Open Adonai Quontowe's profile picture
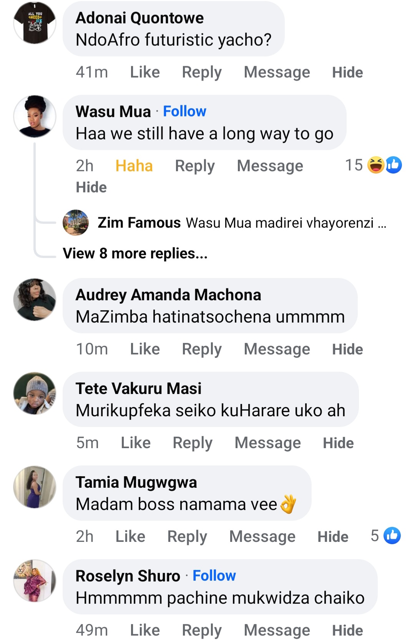Screen dimensions: 415x644 pyautogui.click(x=35, y=23)
